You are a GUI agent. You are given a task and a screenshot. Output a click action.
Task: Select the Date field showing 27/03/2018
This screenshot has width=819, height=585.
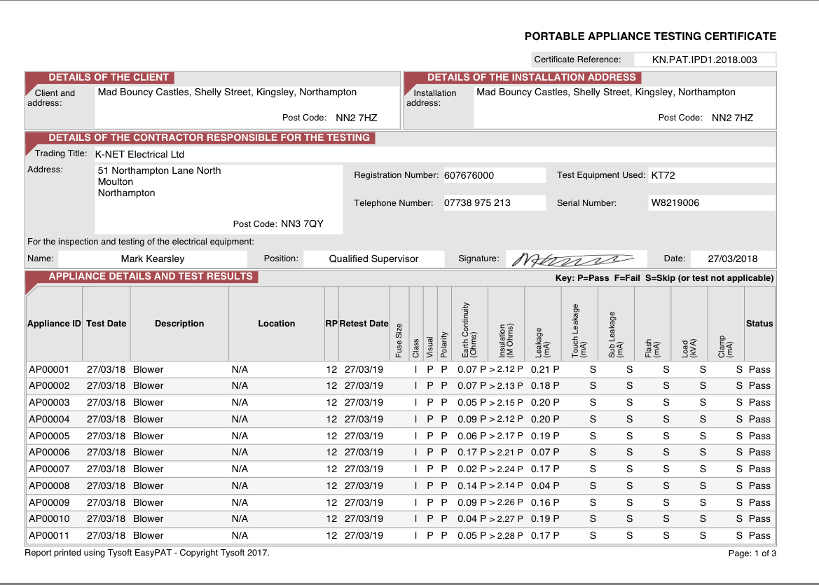click(732, 259)
